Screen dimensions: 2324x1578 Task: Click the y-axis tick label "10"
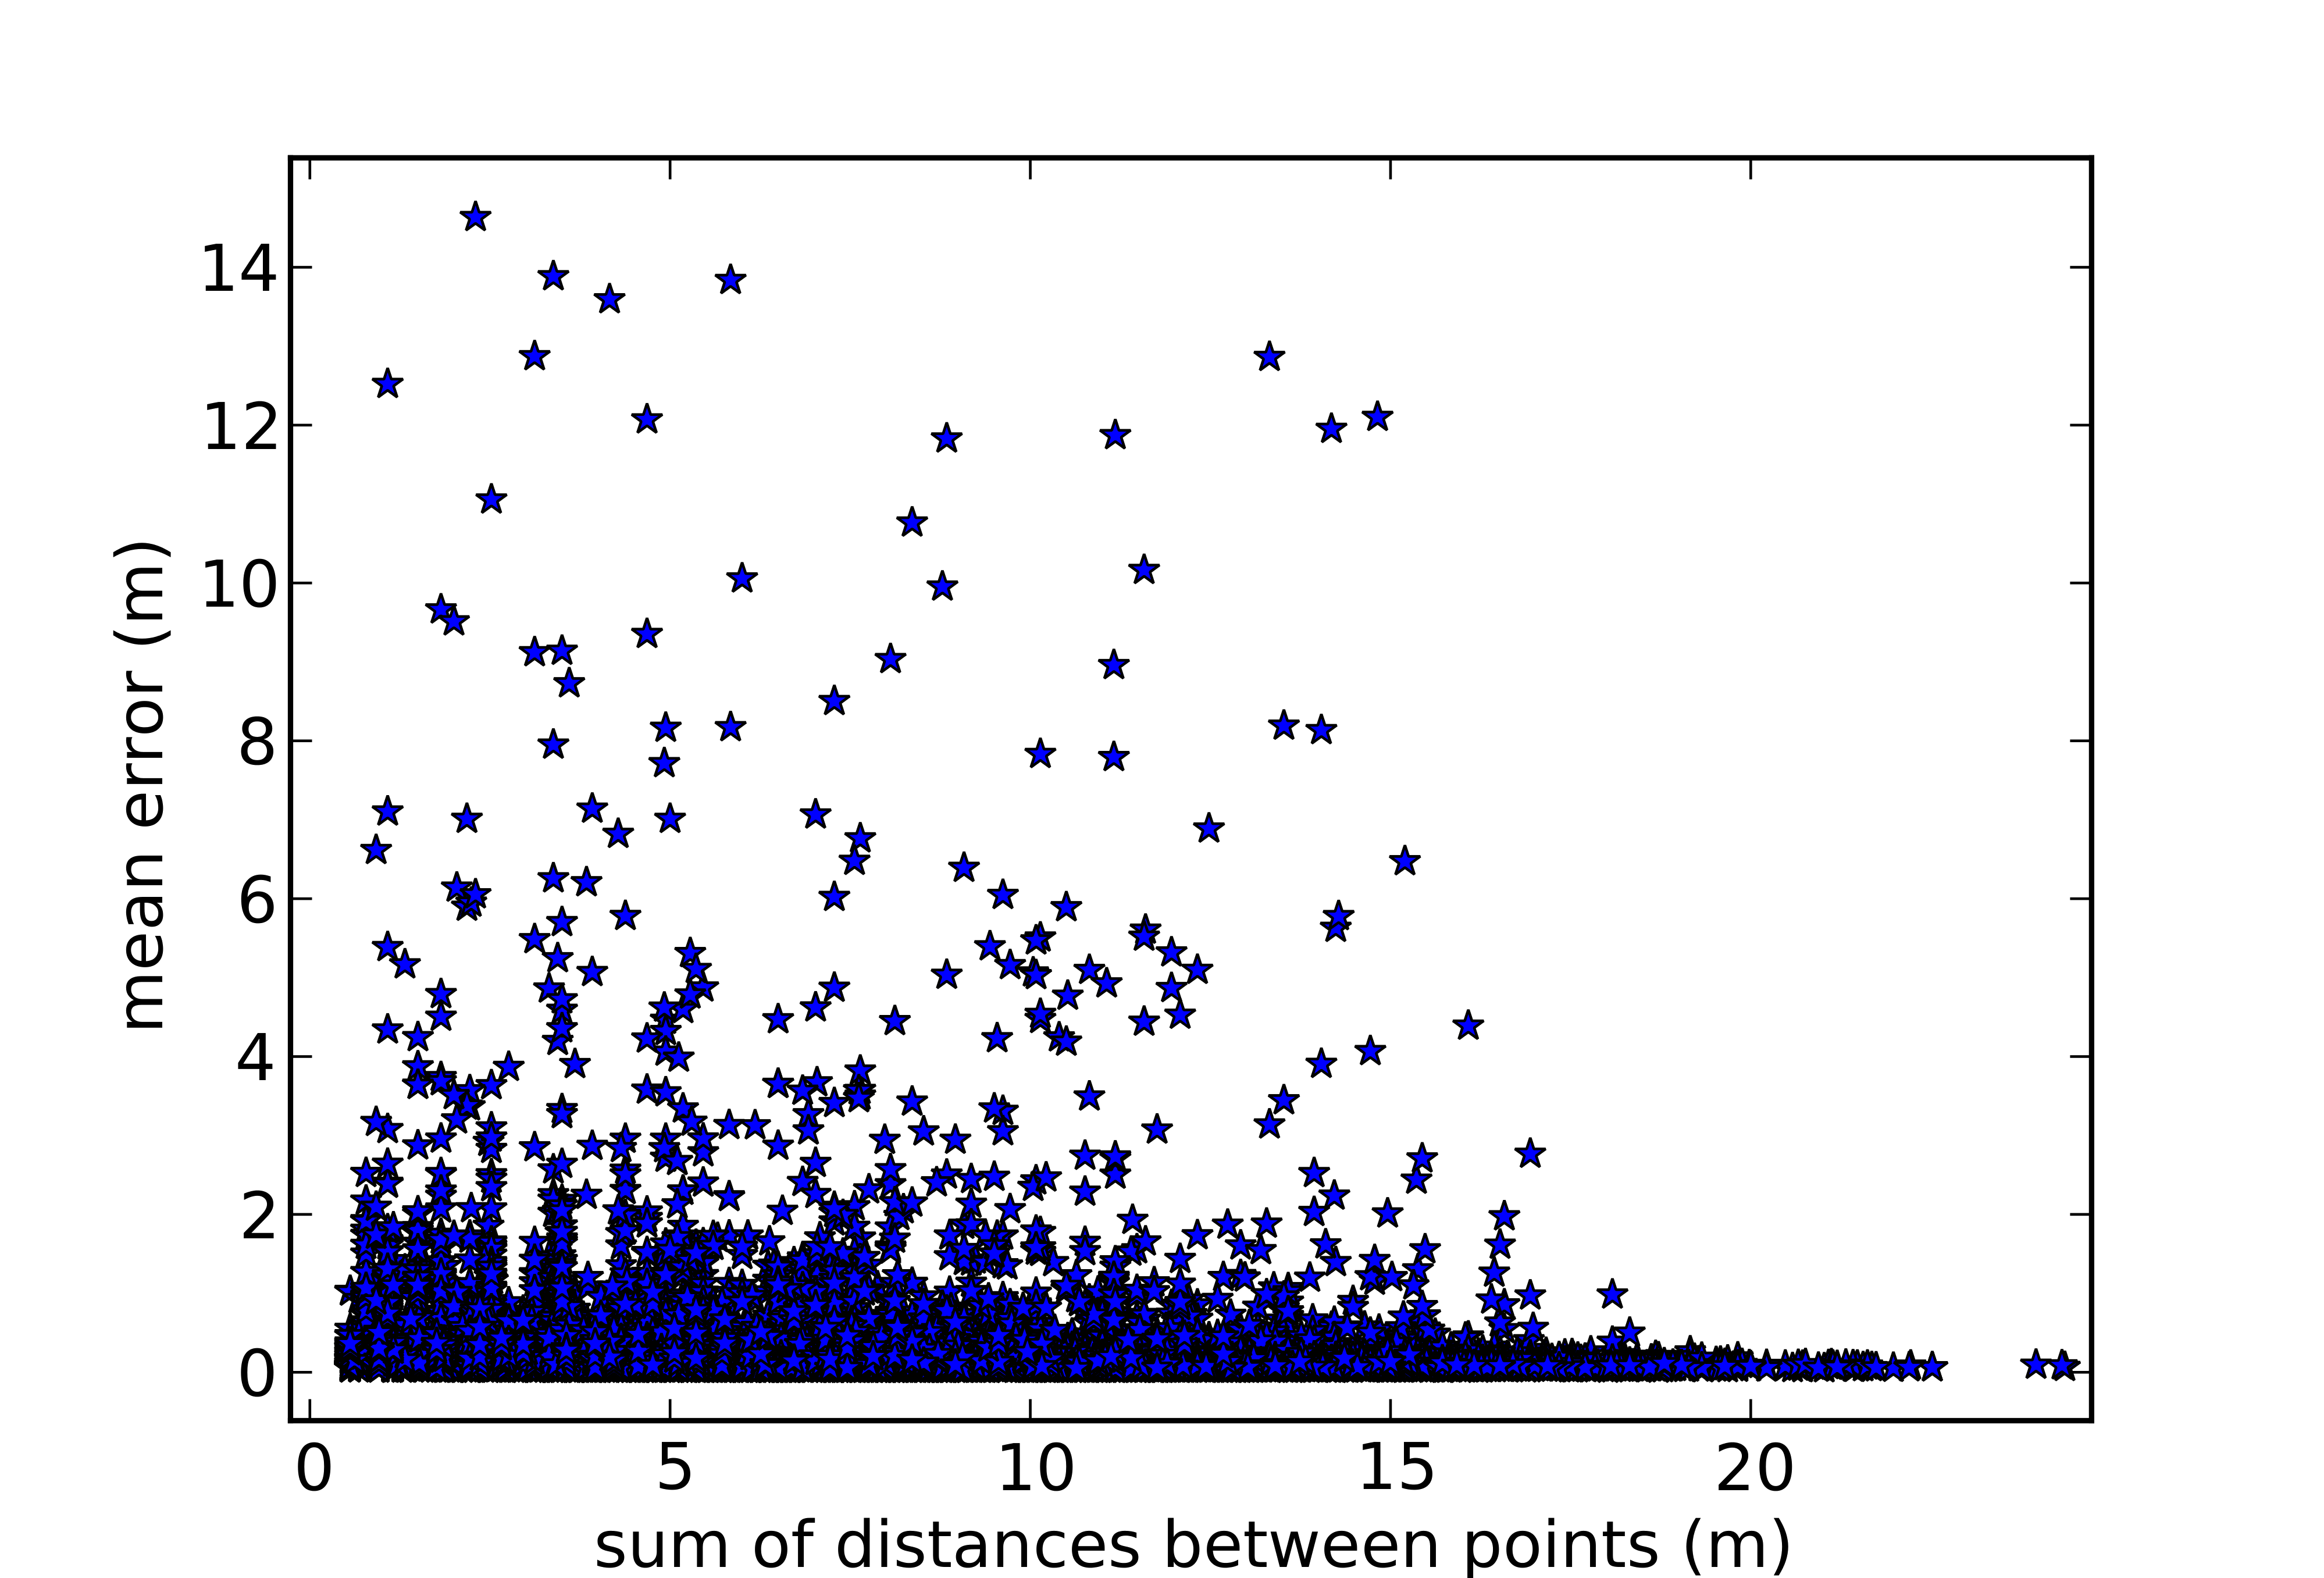(x=238, y=585)
